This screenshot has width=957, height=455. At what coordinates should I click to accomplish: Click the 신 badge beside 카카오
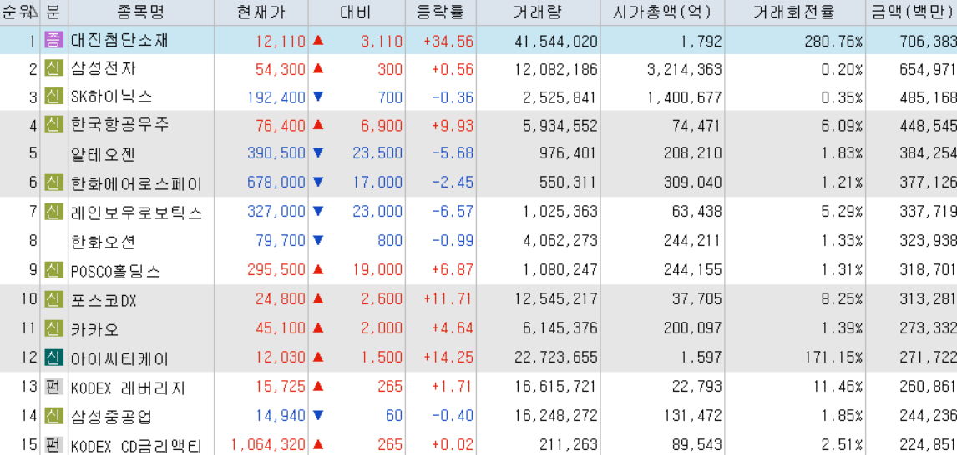pyautogui.click(x=53, y=327)
